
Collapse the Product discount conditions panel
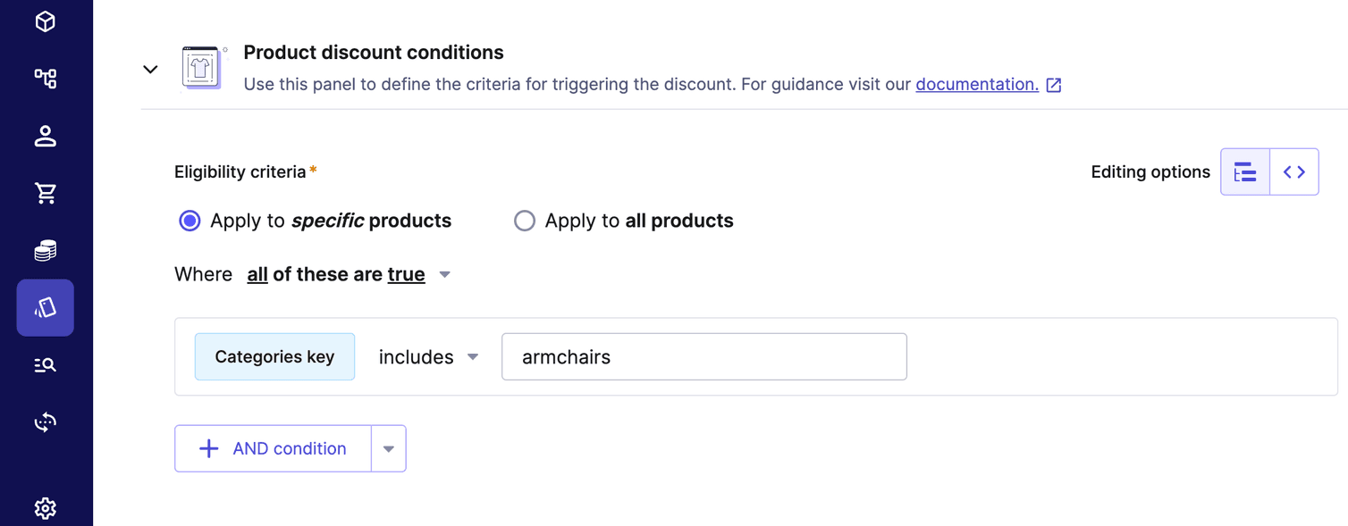[x=150, y=69]
